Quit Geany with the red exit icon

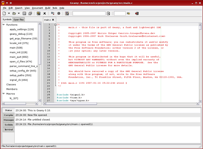(x=137, y=13)
